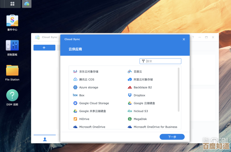Viewport: 231px width, 152px height.
Task: Open DSM Help desktop icon
Action: click(x=12, y=96)
